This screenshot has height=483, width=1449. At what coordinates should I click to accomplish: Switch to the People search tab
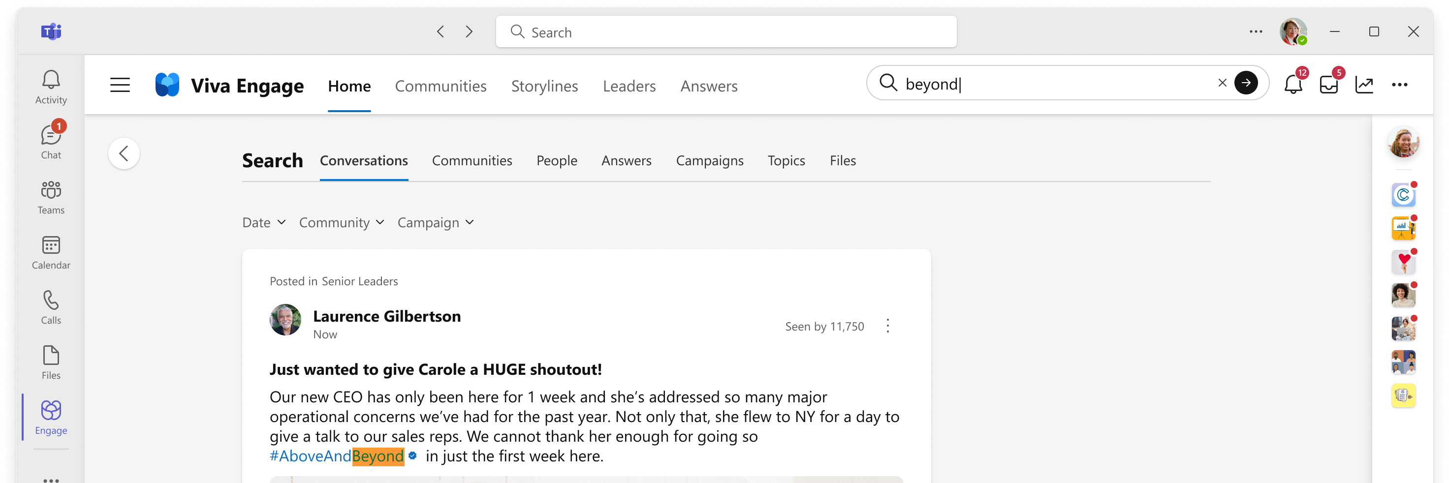click(x=556, y=160)
